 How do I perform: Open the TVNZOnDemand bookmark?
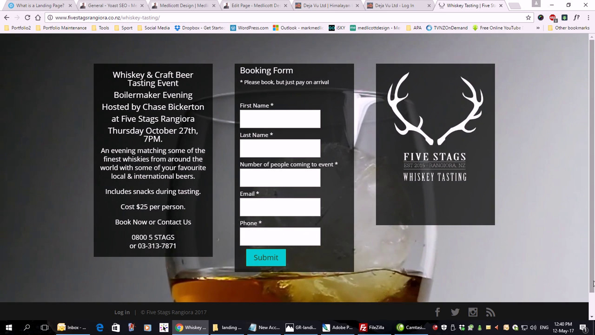pos(447,28)
